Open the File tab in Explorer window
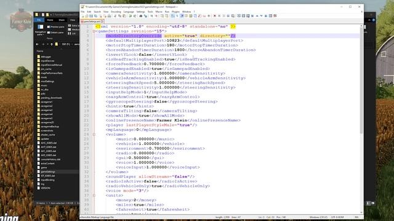 [x=39, y=20]
